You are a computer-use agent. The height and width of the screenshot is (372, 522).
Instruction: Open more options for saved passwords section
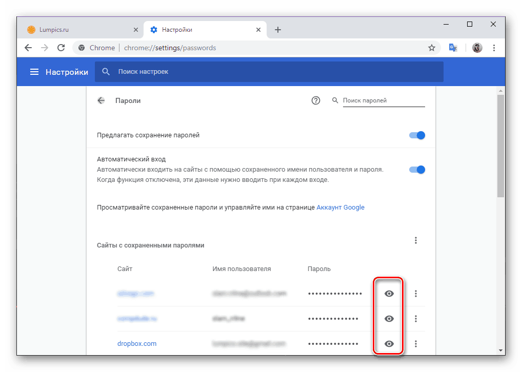point(416,240)
